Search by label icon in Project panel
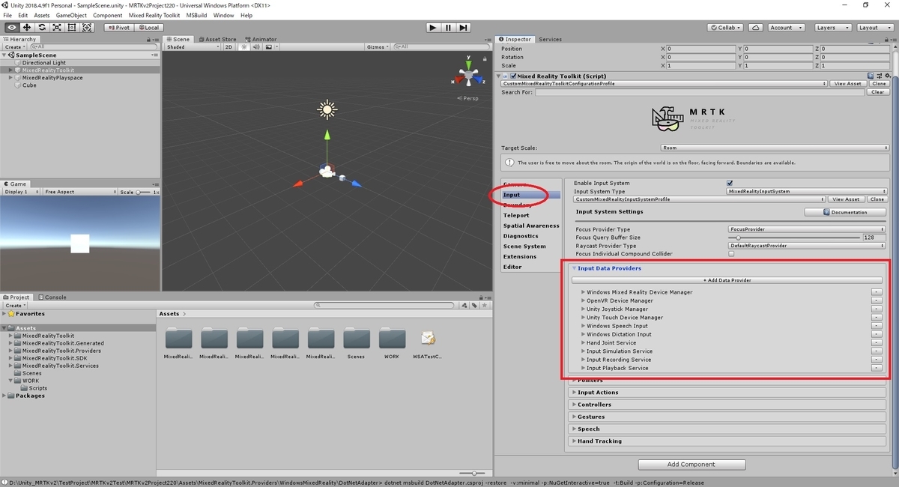 tap(474, 305)
